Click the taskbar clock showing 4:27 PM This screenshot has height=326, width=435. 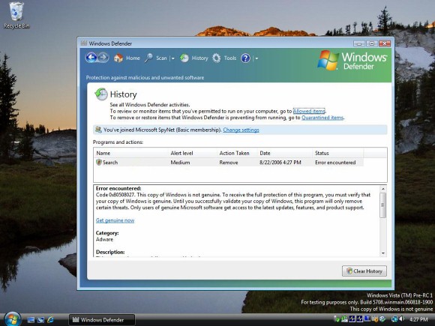pos(418,319)
